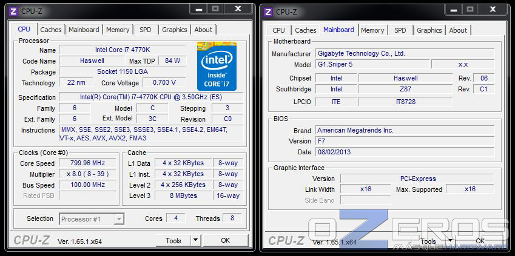Open Memory tab in left window

[x=118, y=30]
